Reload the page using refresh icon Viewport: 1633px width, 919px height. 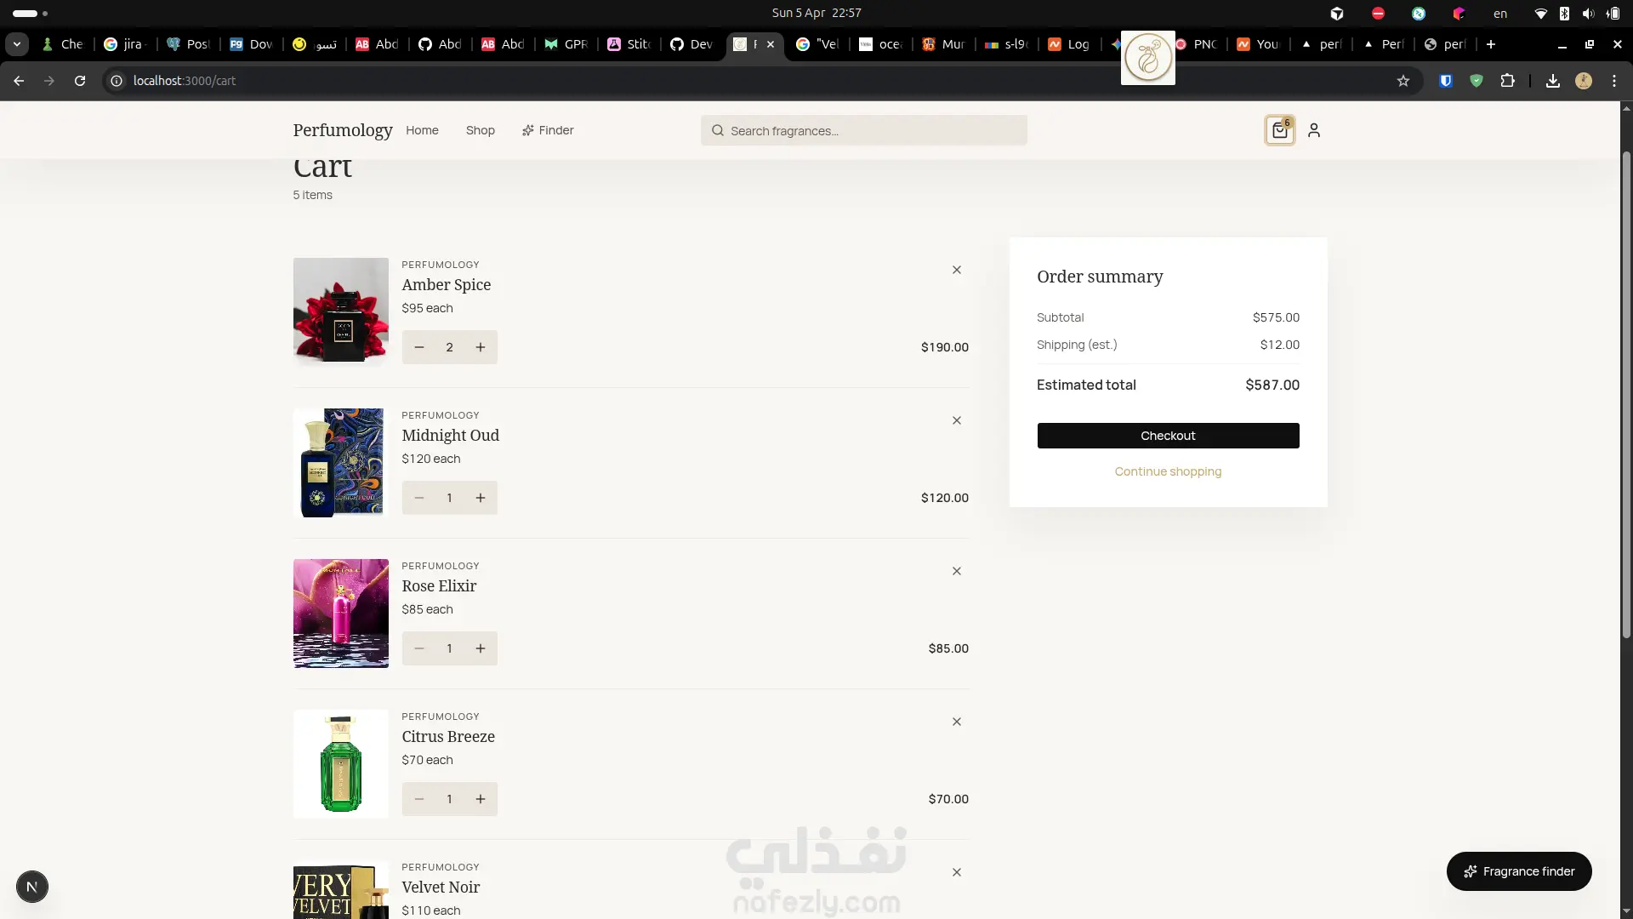point(80,81)
